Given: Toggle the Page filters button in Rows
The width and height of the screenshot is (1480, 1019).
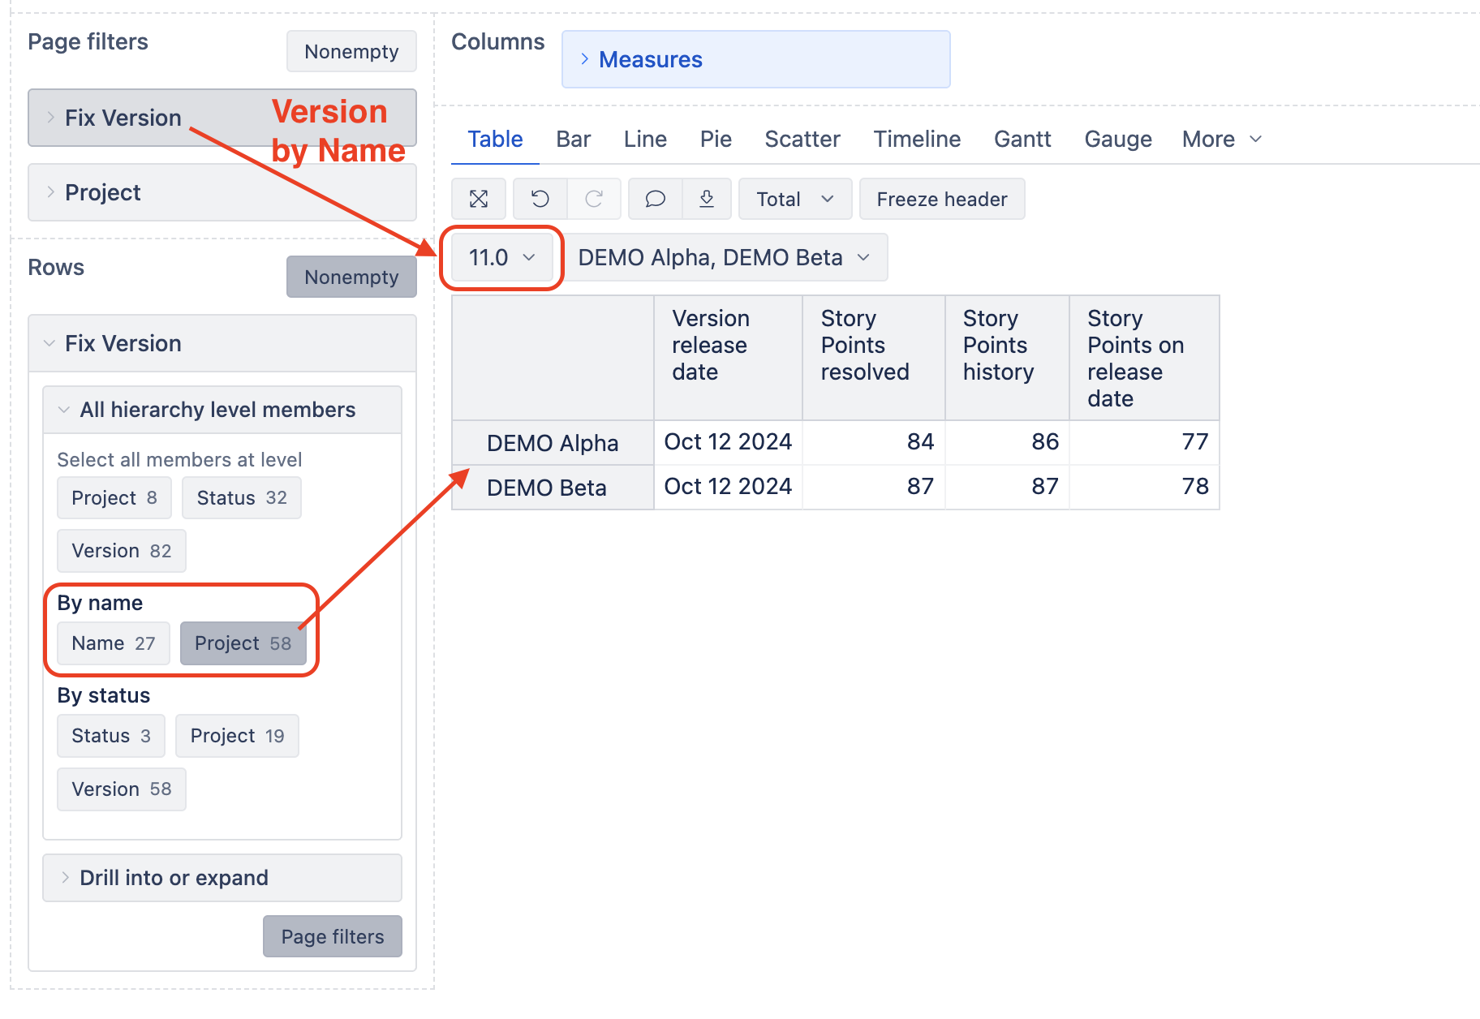Looking at the screenshot, I should pyautogui.click(x=333, y=936).
